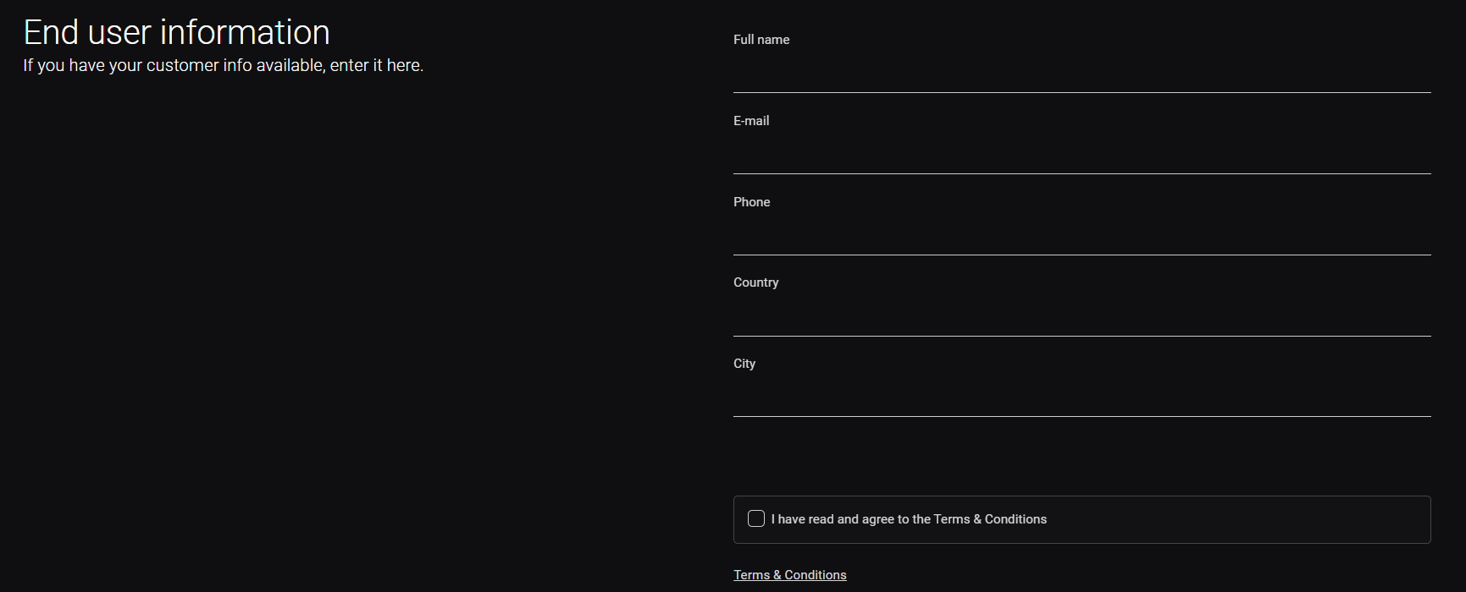The image size is (1466, 592).
Task: Click the 'E-mail' field label
Action: pyautogui.click(x=751, y=121)
